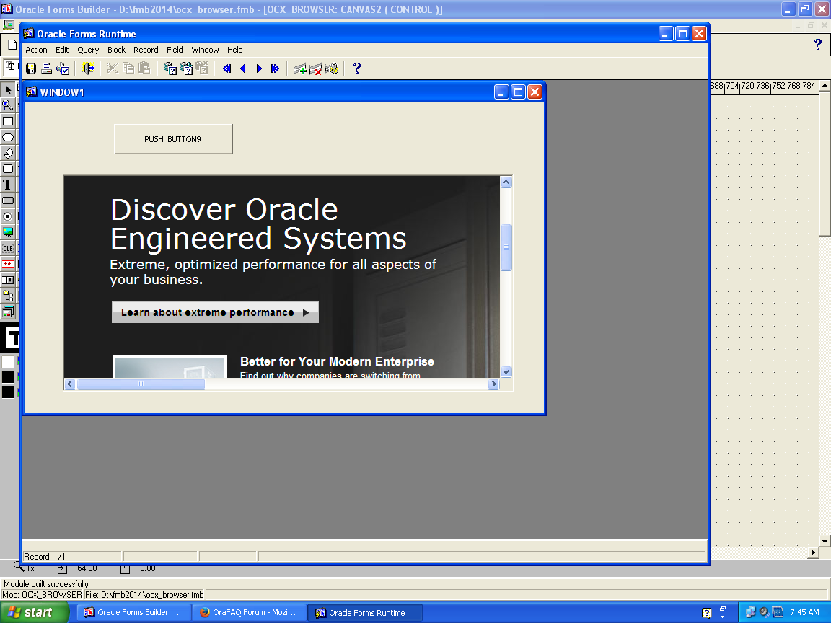Click the Print Setup icon
The image size is (831, 623).
[63, 69]
